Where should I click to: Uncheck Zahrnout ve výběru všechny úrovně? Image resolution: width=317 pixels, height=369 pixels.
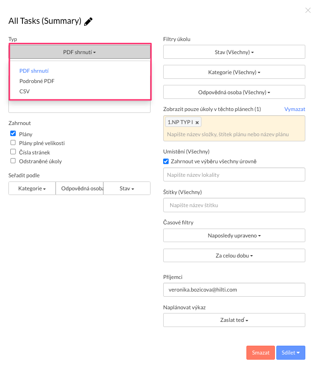coord(166,161)
